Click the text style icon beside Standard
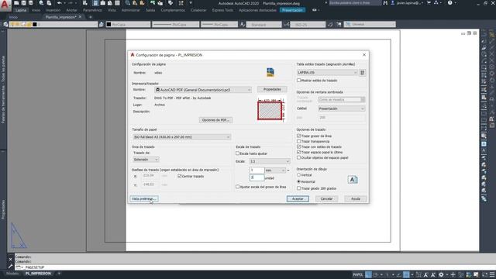 [x=243, y=24]
